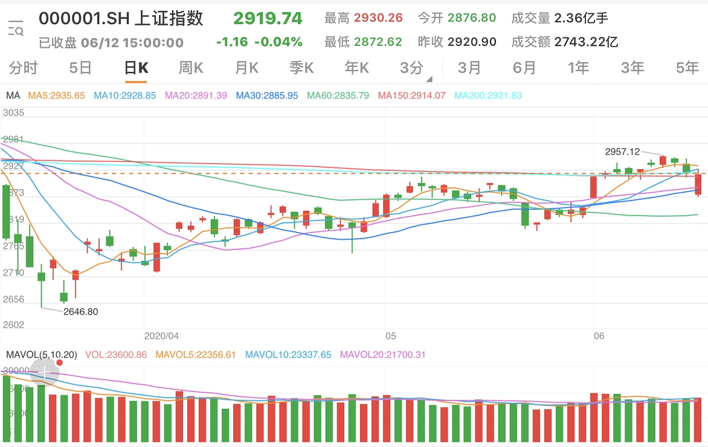Tap the floating crosshair button on the volume chart
The height and width of the screenshot is (447, 708).
[45, 372]
